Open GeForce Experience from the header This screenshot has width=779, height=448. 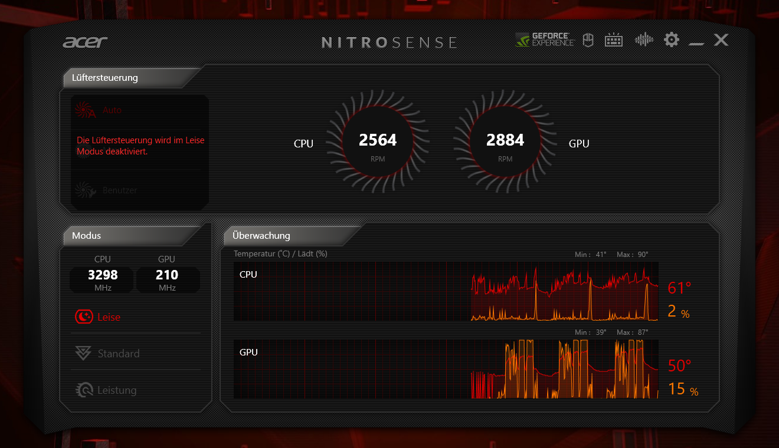[545, 40]
